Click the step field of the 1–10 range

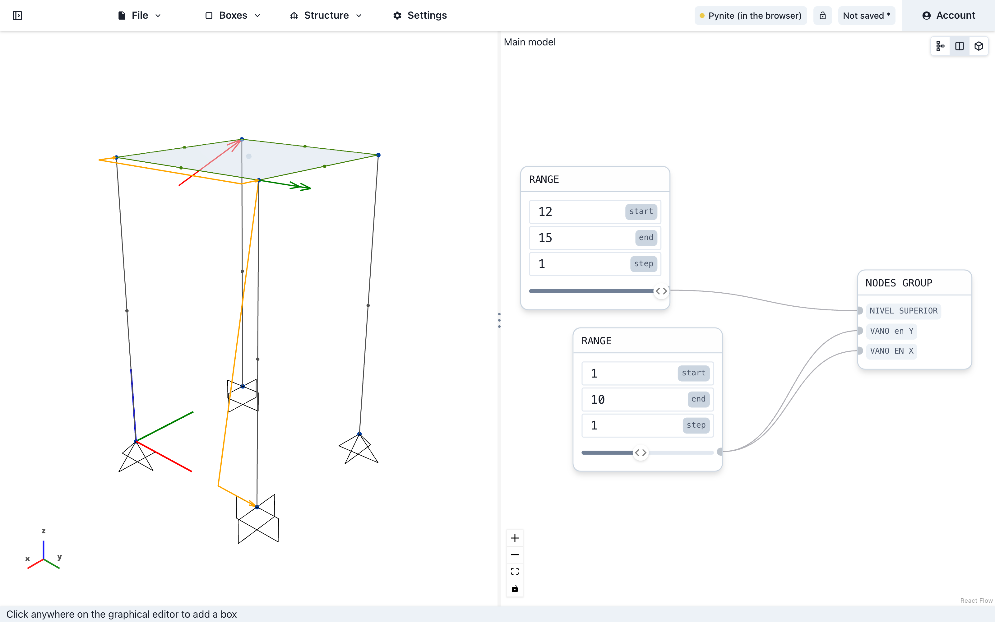coord(648,425)
